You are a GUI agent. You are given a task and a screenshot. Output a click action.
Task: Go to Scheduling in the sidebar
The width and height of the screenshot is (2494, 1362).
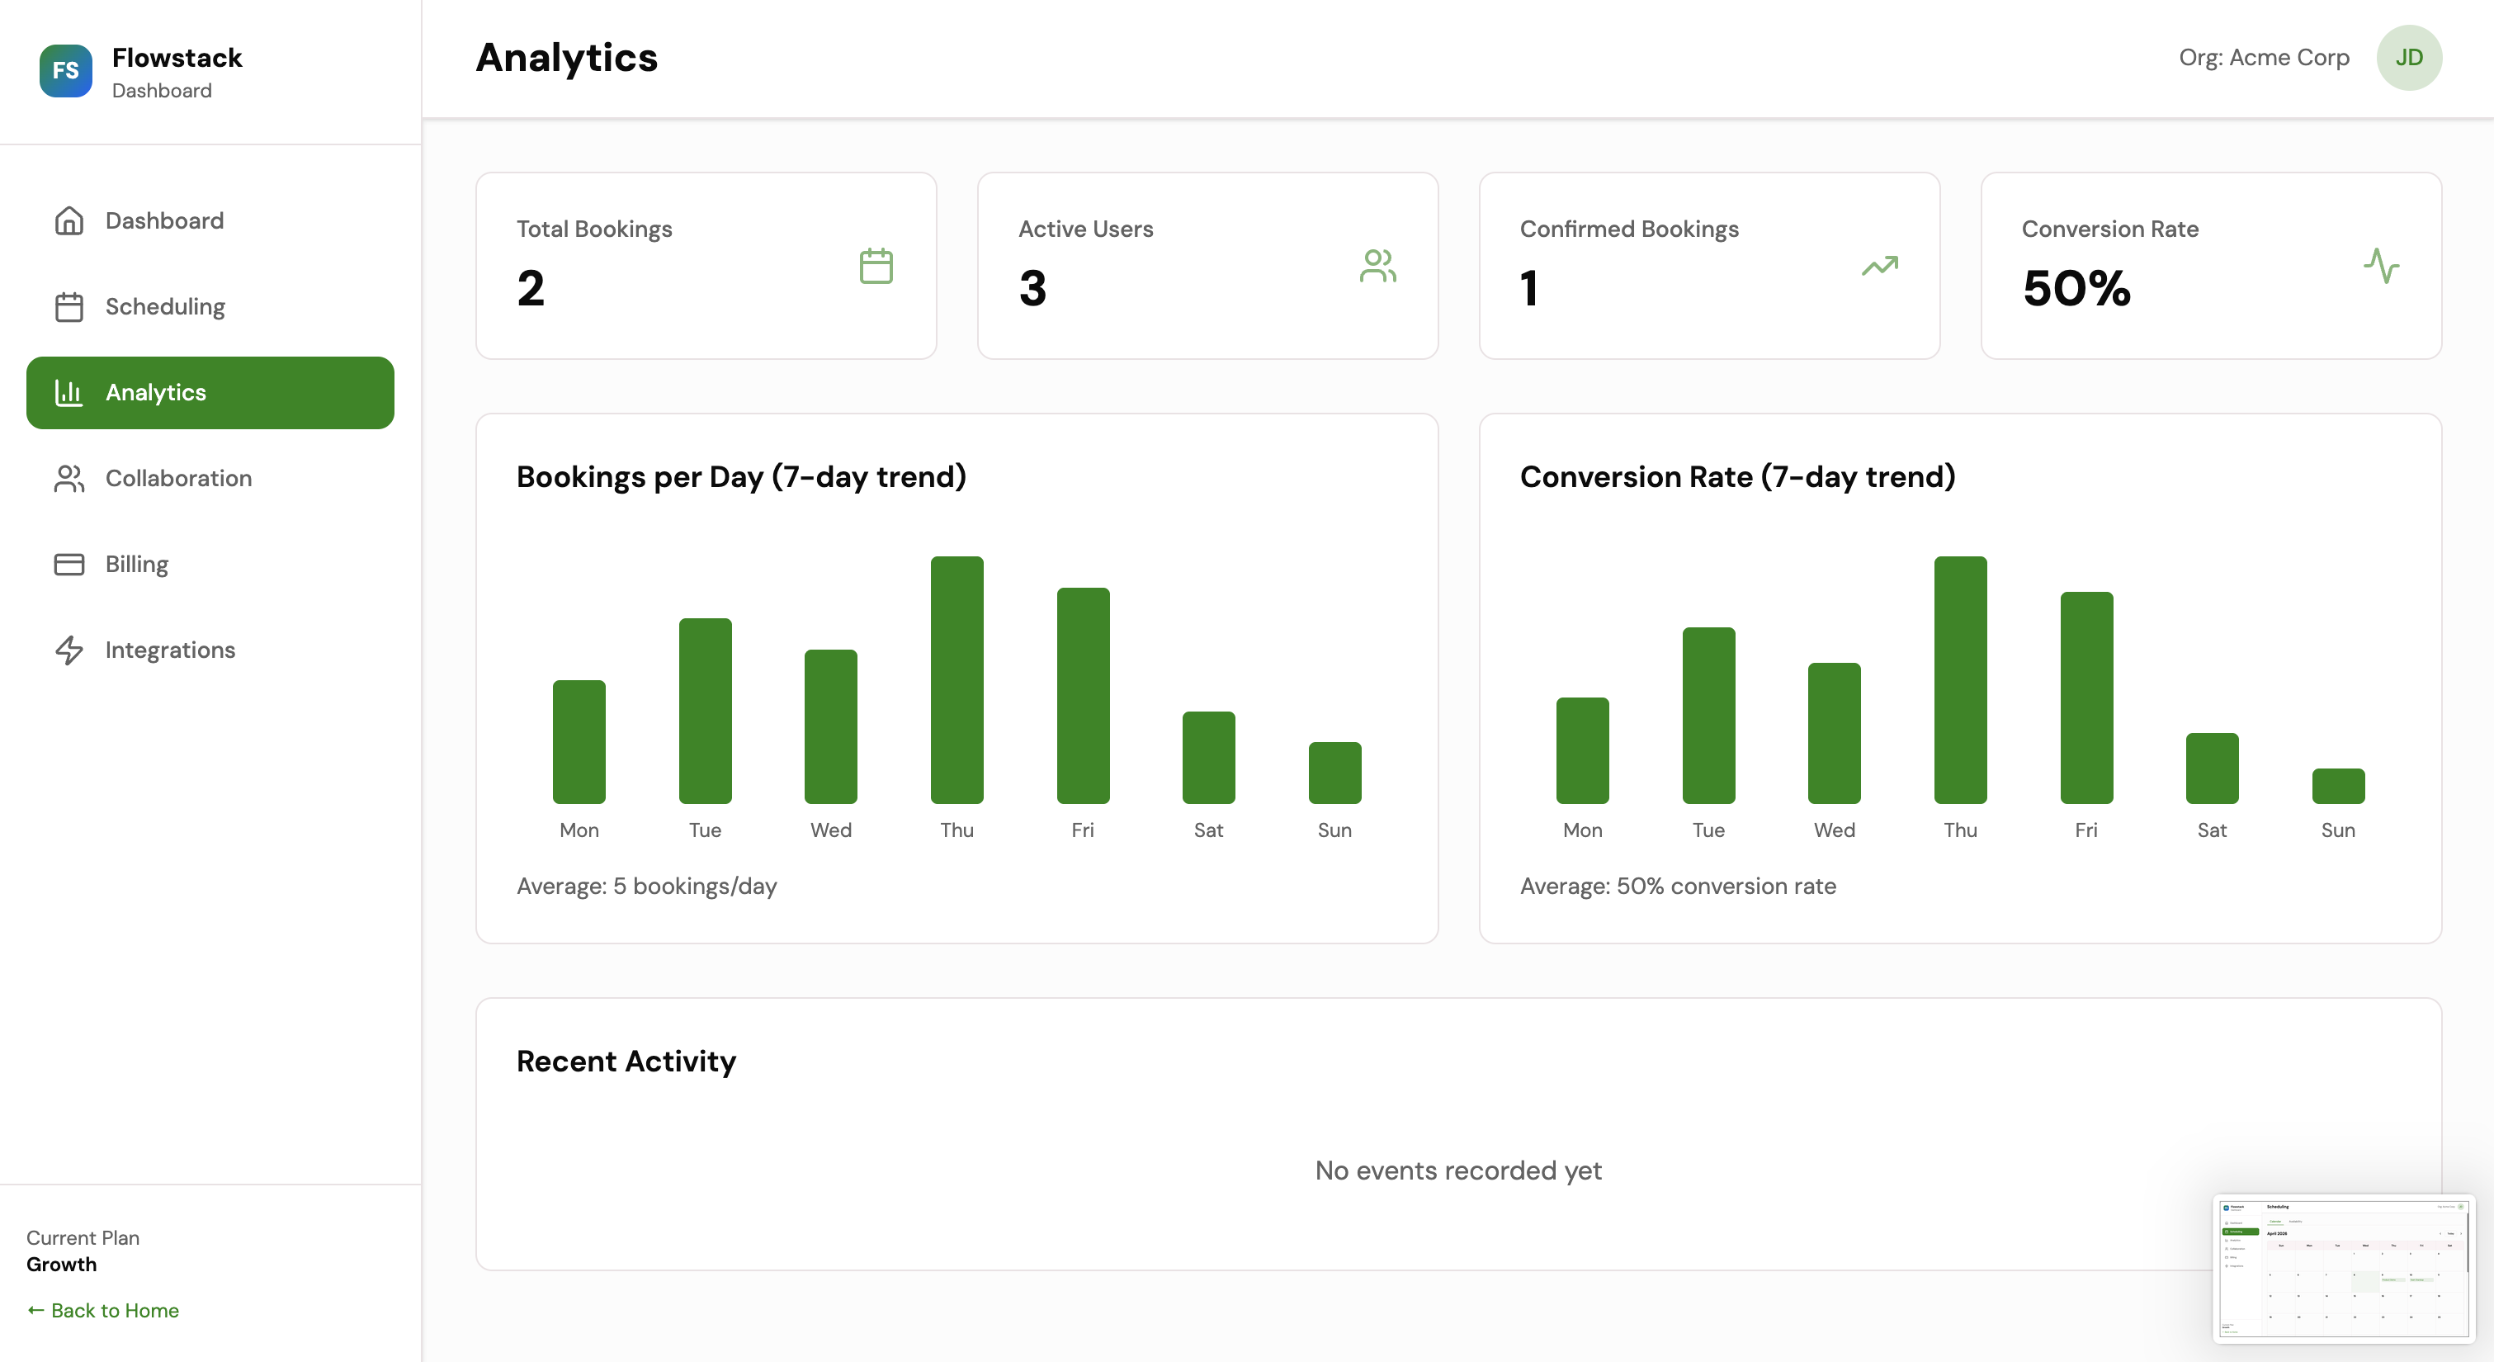point(210,307)
